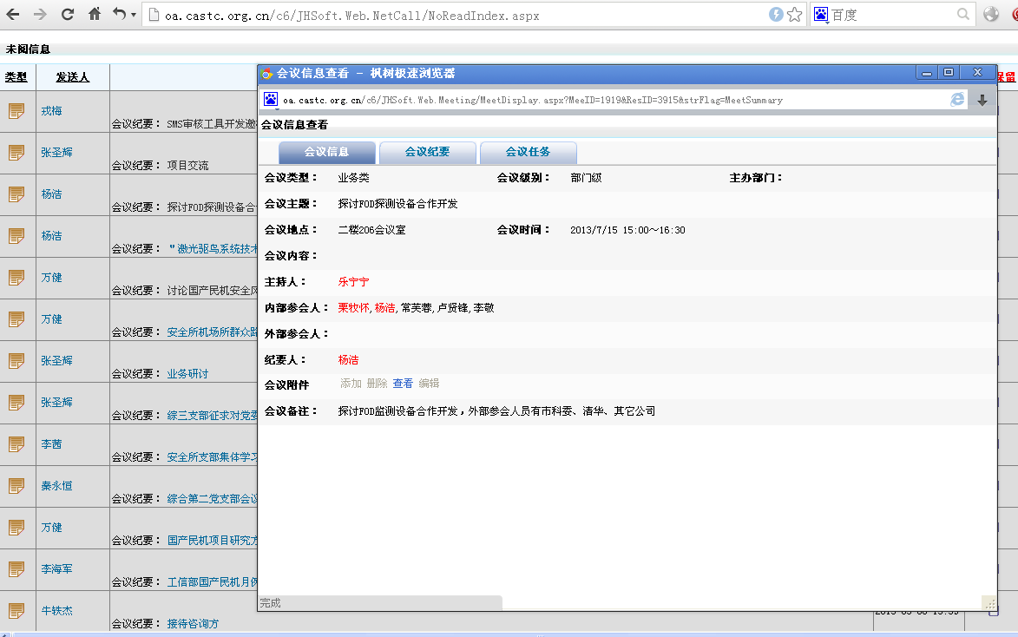Open the 探讨FOD探测设备 summary in list
This screenshot has height=637, width=1018.
coord(212,207)
